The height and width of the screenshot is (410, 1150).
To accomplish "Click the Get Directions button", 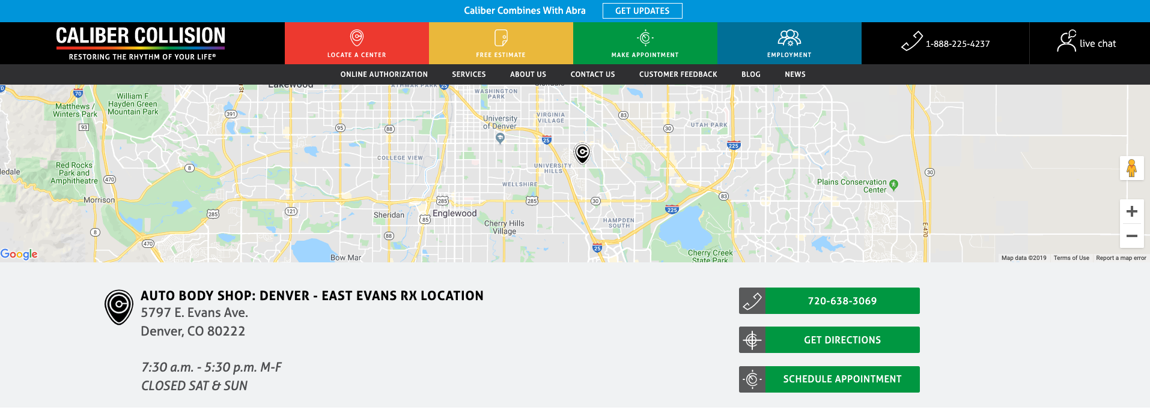I will [x=842, y=340].
